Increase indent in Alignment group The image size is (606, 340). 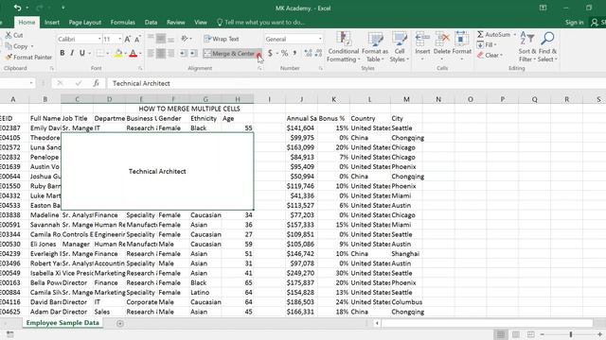tap(193, 53)
